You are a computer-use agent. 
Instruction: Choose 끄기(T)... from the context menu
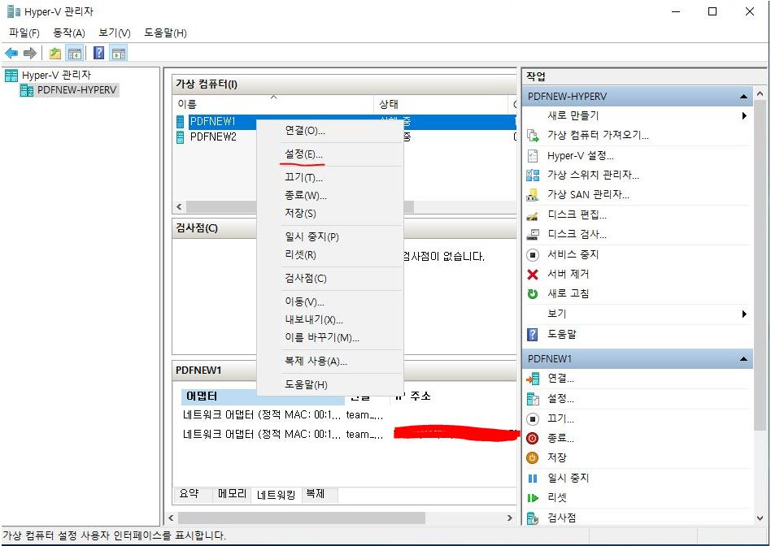(330, 177)
